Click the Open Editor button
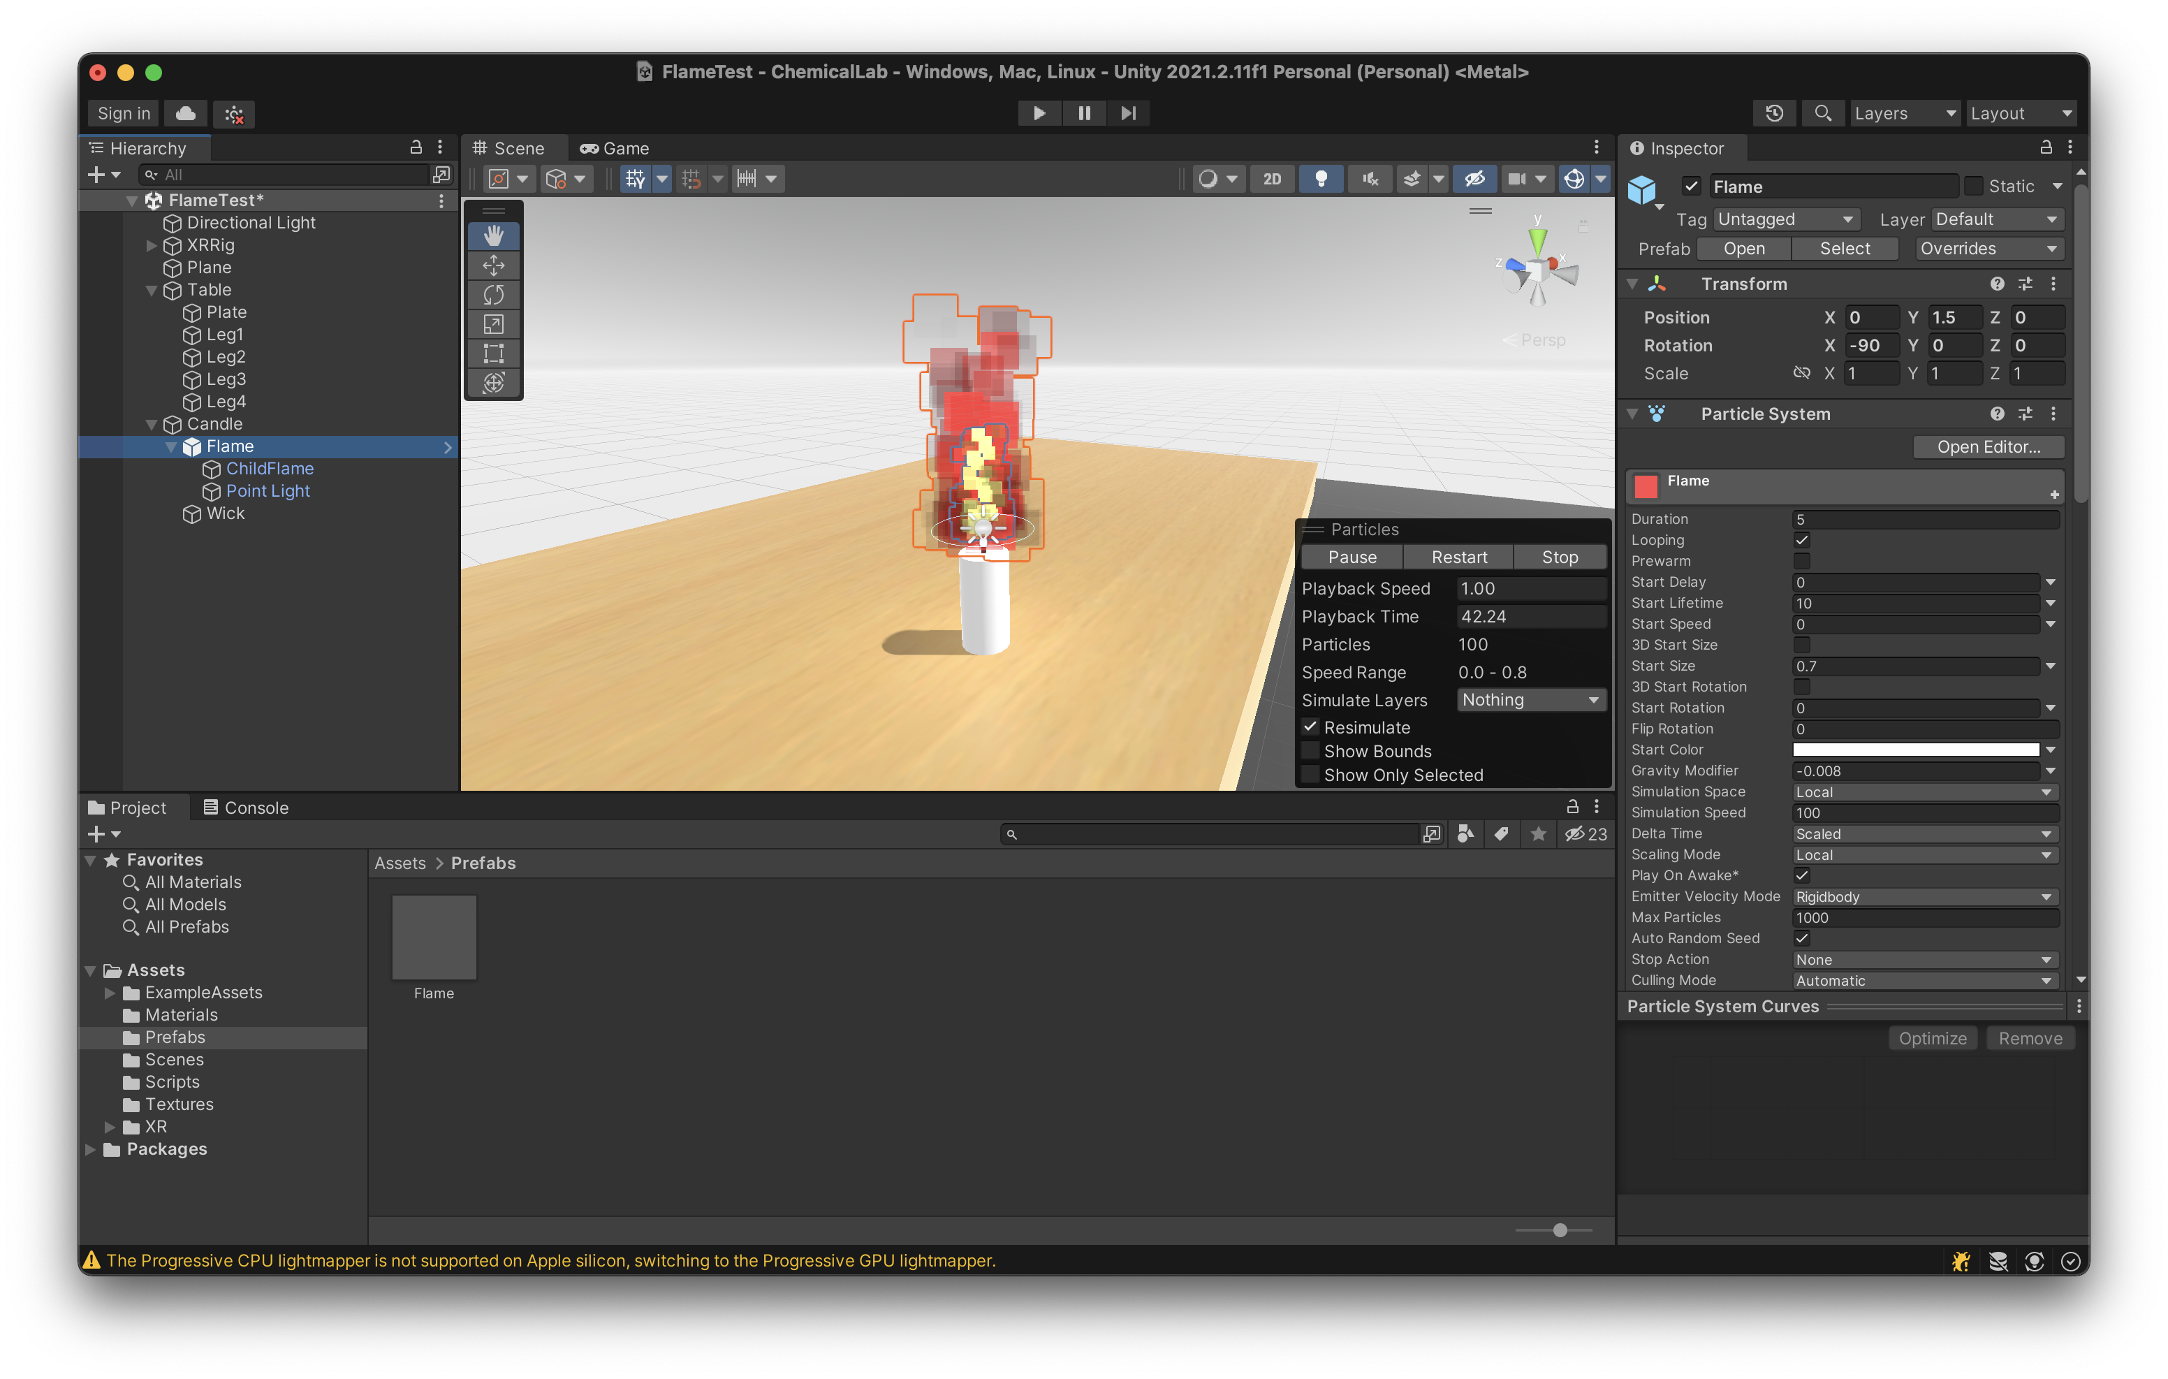Viewport: 2168px width, 1379px height. pos(1987,447)
